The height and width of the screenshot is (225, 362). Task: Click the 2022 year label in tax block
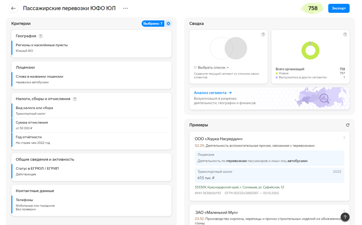tap(337, 172)
